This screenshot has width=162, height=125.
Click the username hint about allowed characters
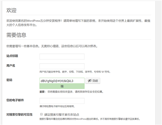(75, 72)
